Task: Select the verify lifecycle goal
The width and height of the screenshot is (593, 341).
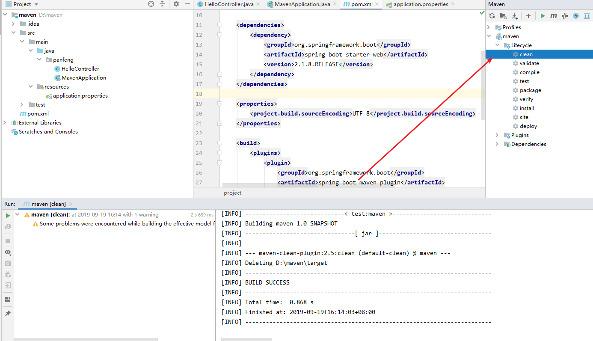Action: (x=526, y=99)
